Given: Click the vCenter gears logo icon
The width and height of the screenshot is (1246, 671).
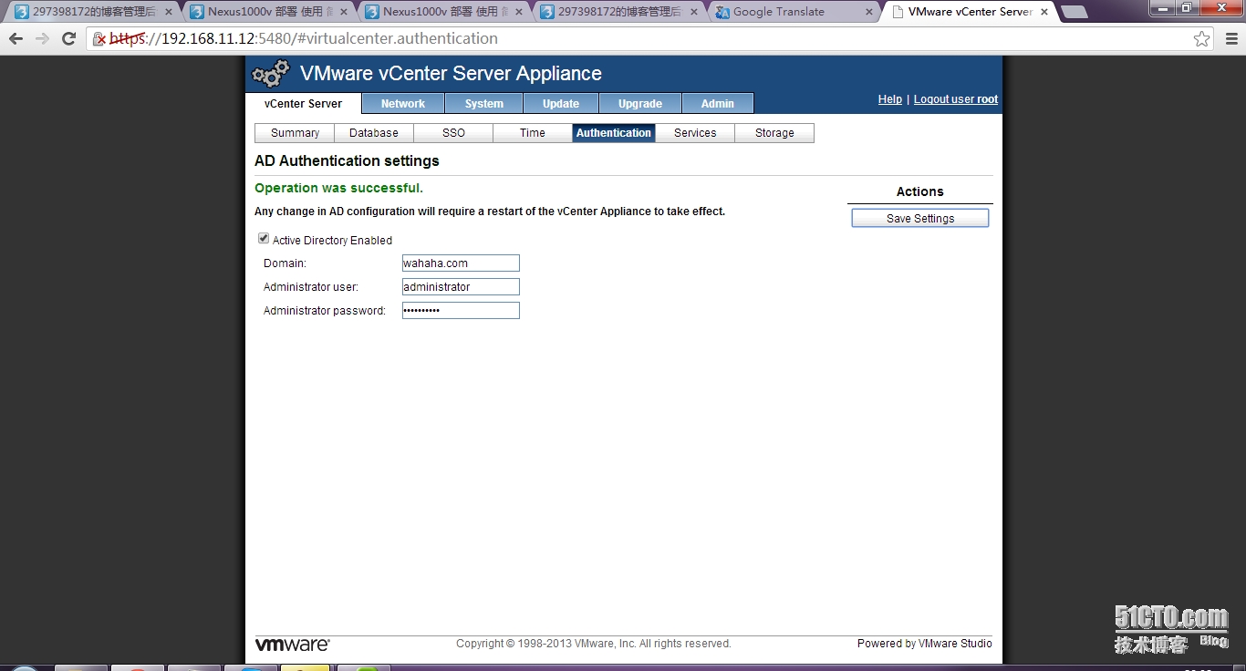Looking at the screenshot, I should tap(271, 74).
